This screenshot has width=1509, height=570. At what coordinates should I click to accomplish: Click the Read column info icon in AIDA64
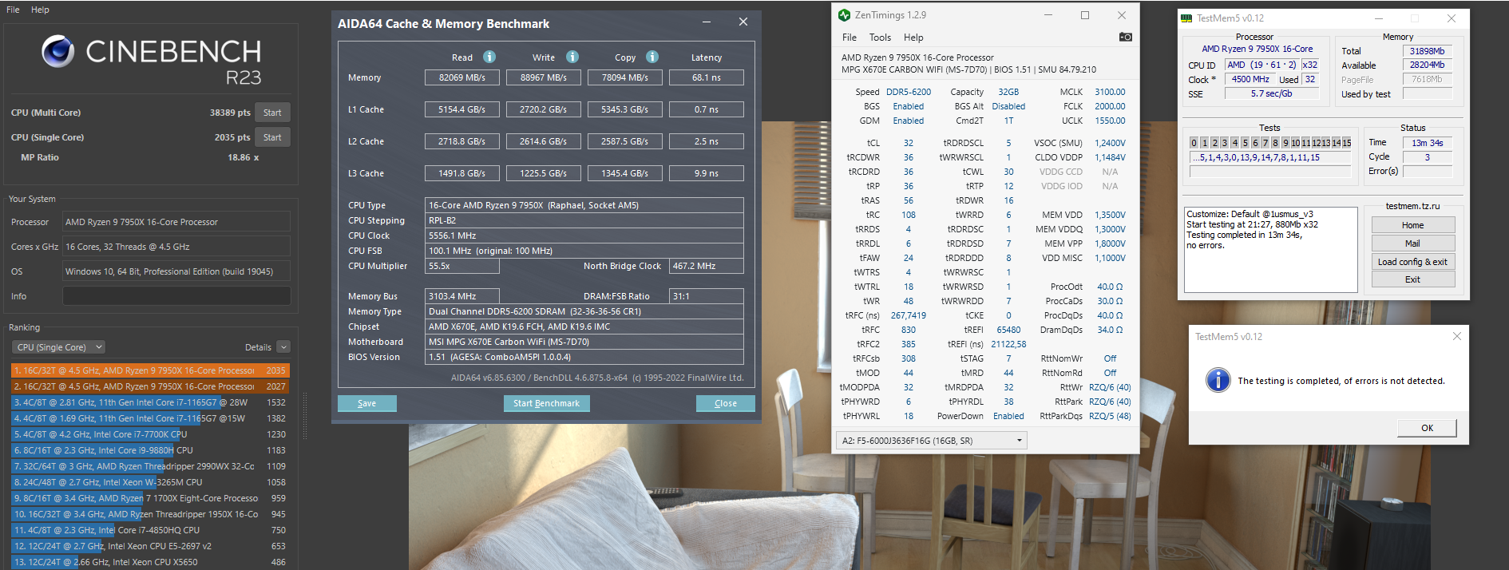489,57
